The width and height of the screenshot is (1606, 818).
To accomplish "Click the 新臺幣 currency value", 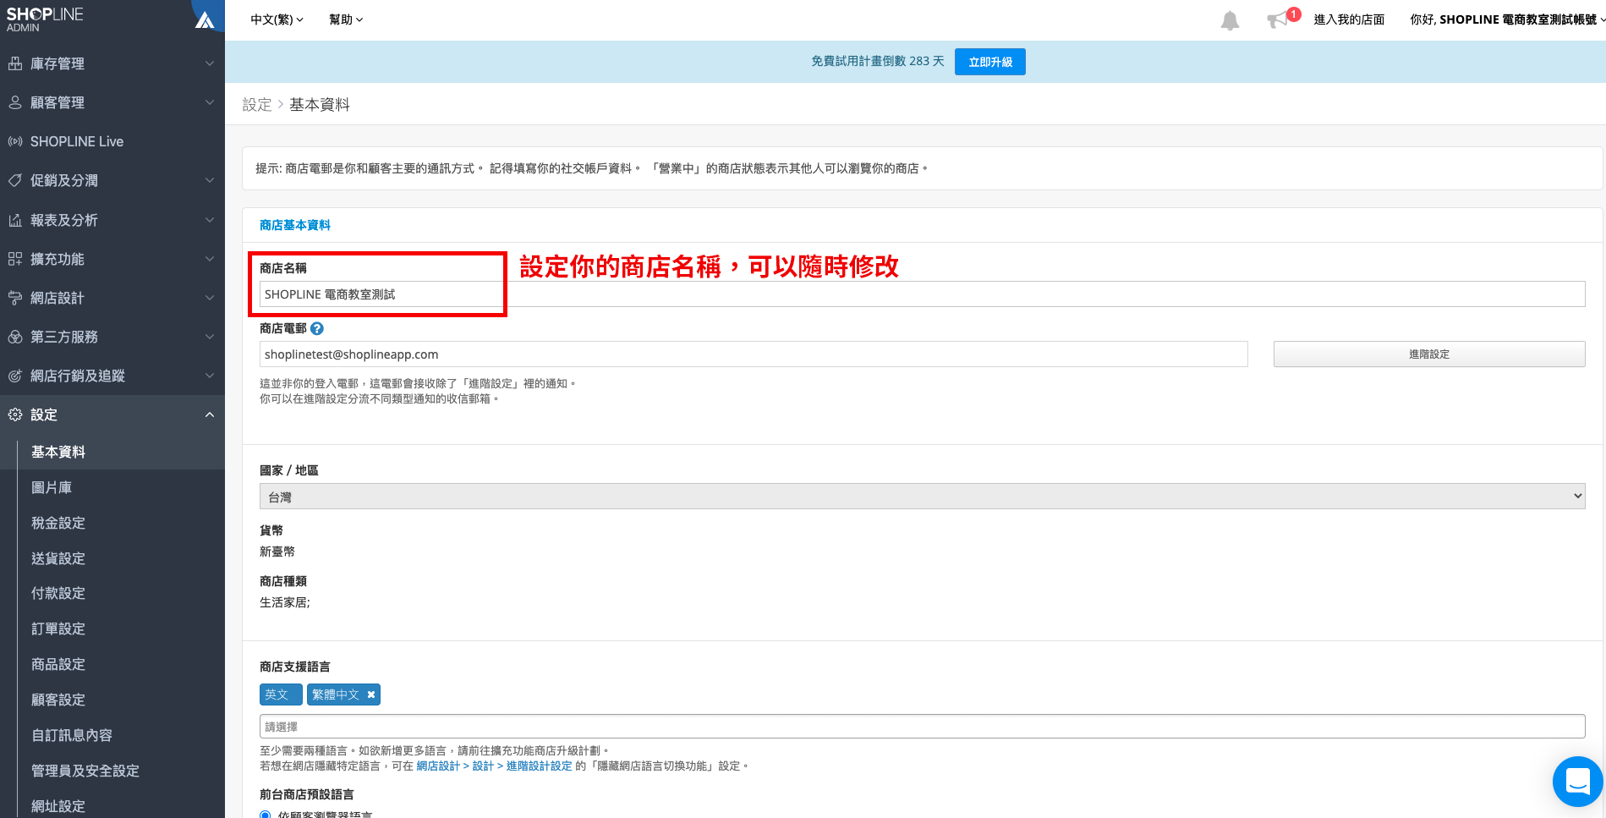I will (x=277, y=552).
